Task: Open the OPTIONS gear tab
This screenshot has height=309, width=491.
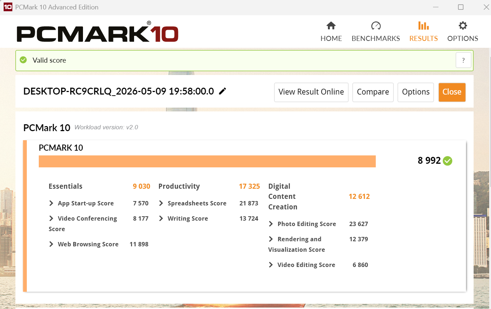Action: click(463, 32)
